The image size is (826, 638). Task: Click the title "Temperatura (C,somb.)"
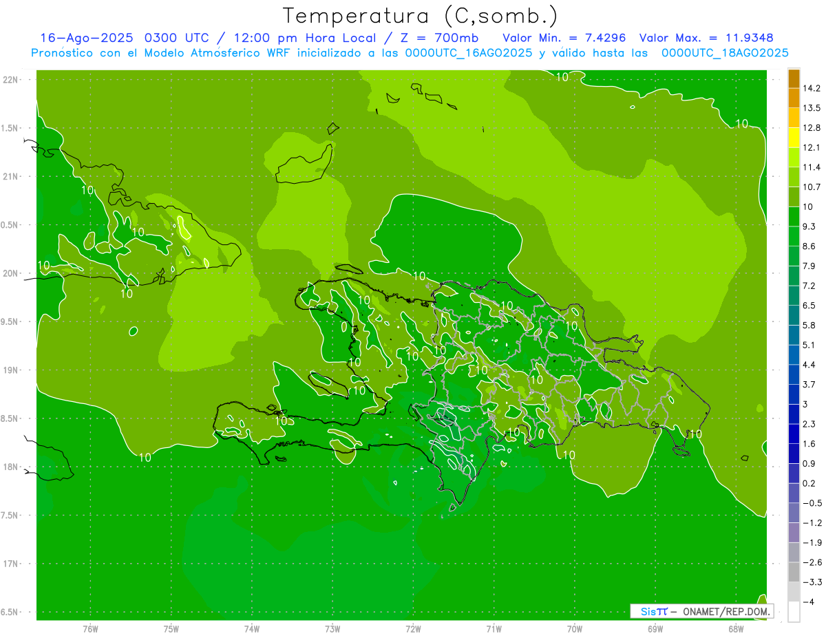[420, 16]
